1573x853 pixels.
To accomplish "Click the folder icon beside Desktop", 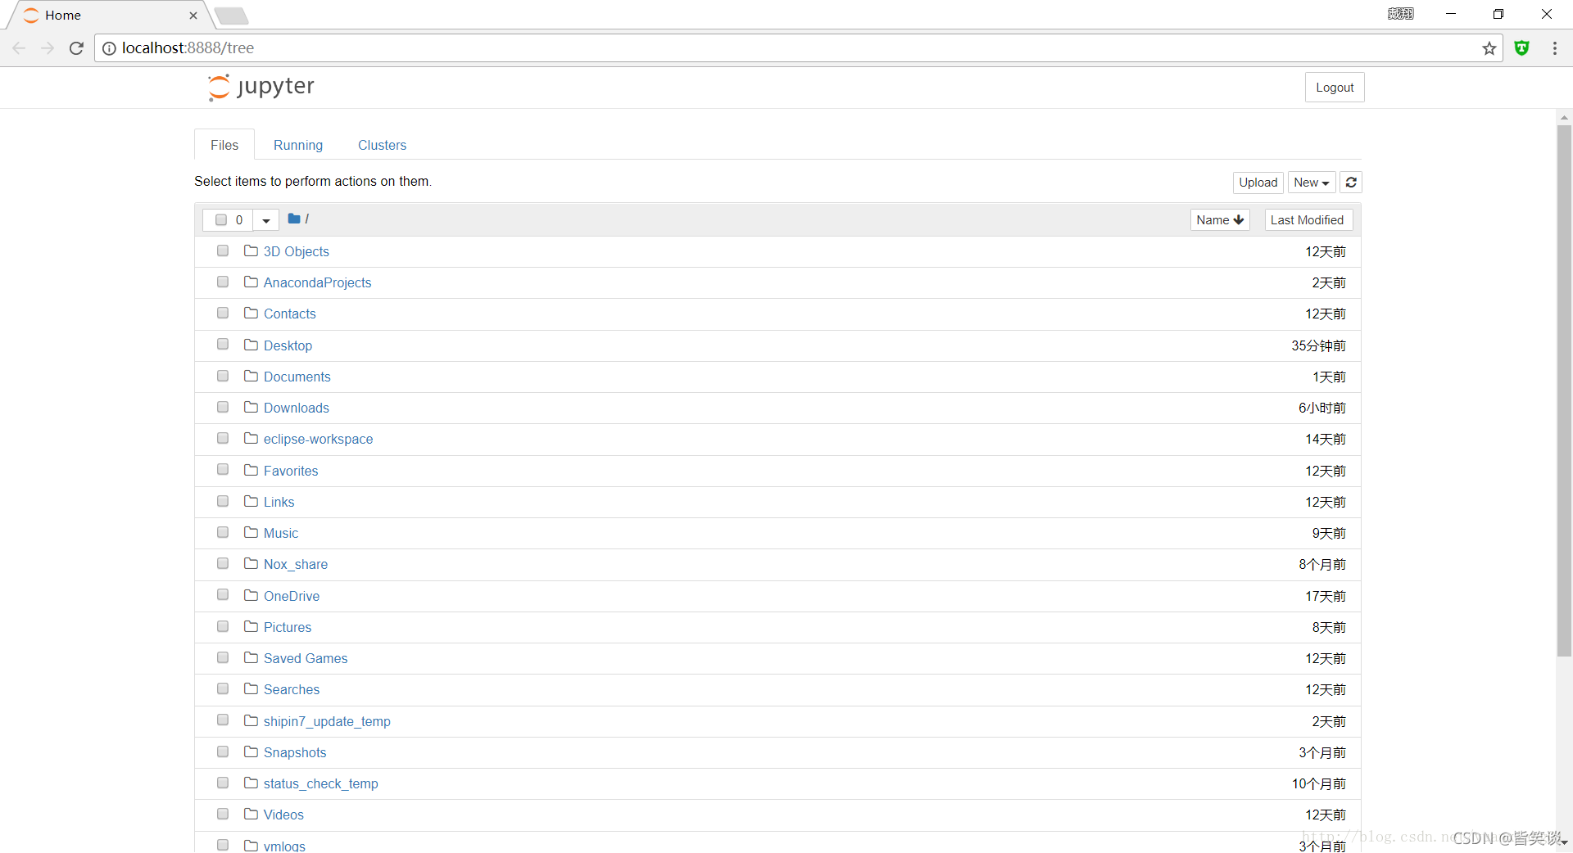I will 251,345.
